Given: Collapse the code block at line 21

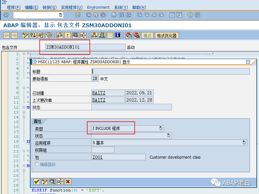Looking at the screenshot, I should (24, 151).
